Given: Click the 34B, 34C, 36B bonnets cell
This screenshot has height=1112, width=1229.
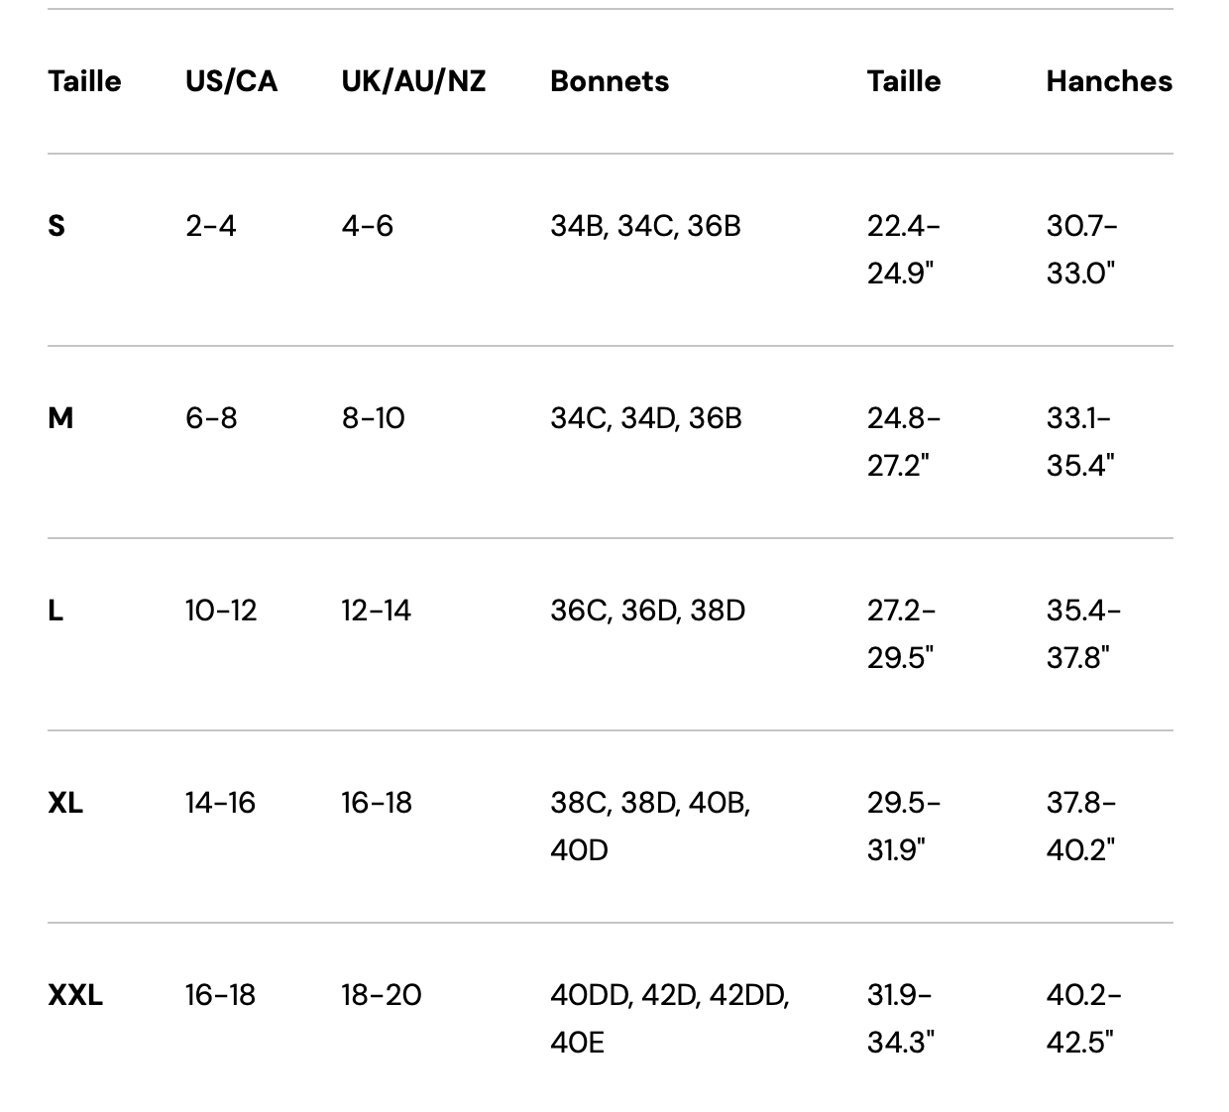Looking at the screenshot, I should pyautogui.click(x=645, y=226).
